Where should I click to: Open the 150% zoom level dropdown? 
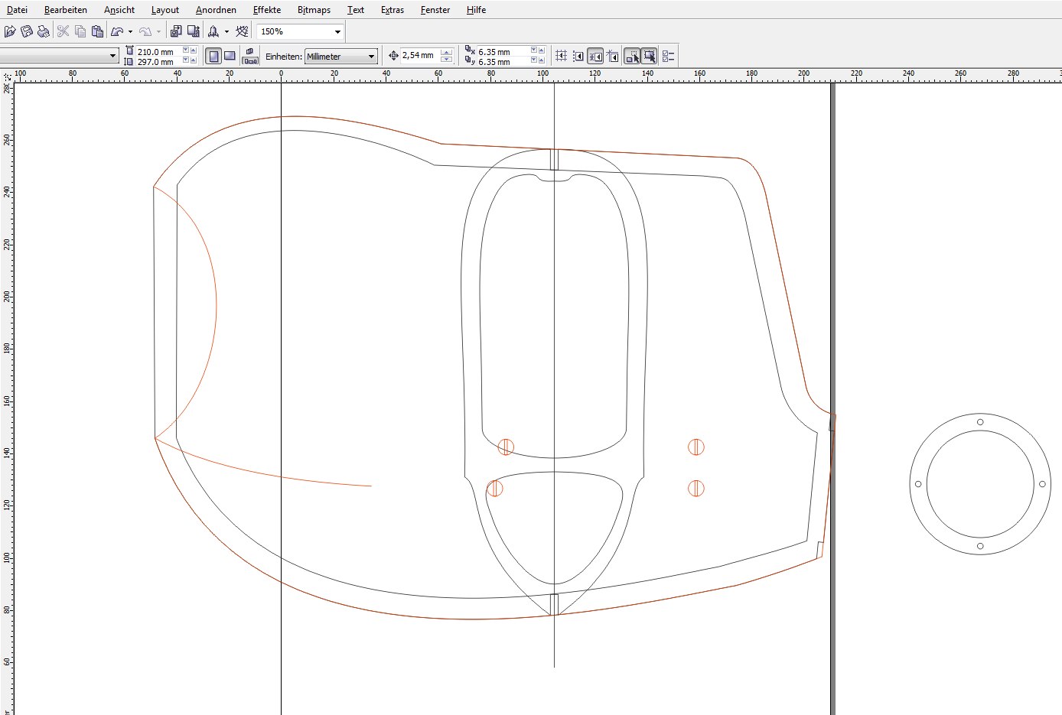(337, 31)
